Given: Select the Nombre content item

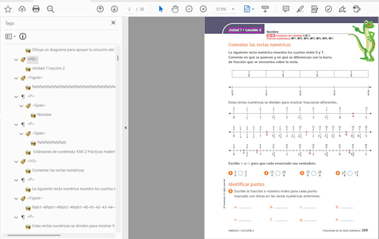Looking at the screenshot, I should 44,115.
